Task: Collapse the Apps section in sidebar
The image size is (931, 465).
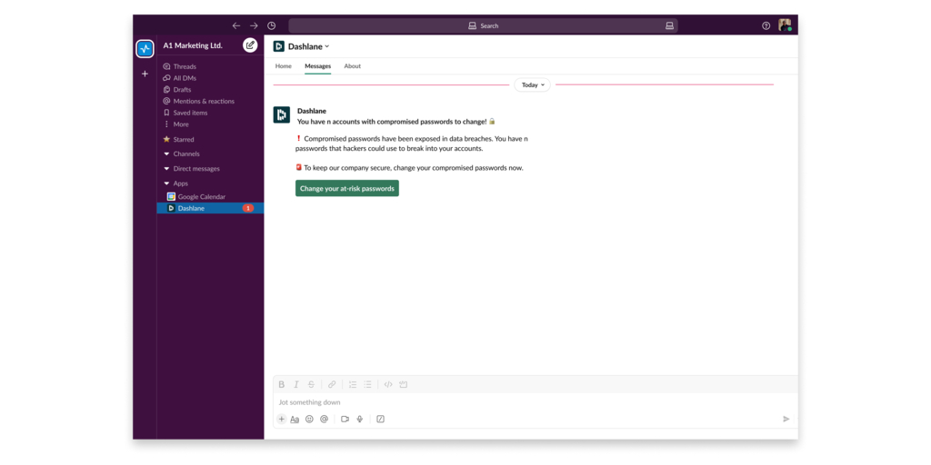Action: click(x=166, y=183)
